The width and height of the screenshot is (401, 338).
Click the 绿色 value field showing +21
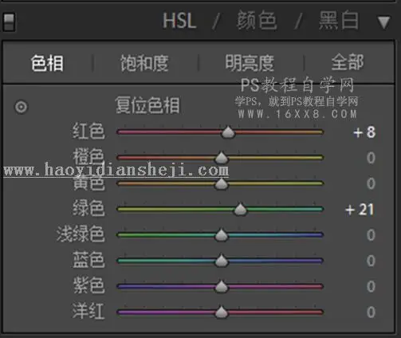pos(360,210)
